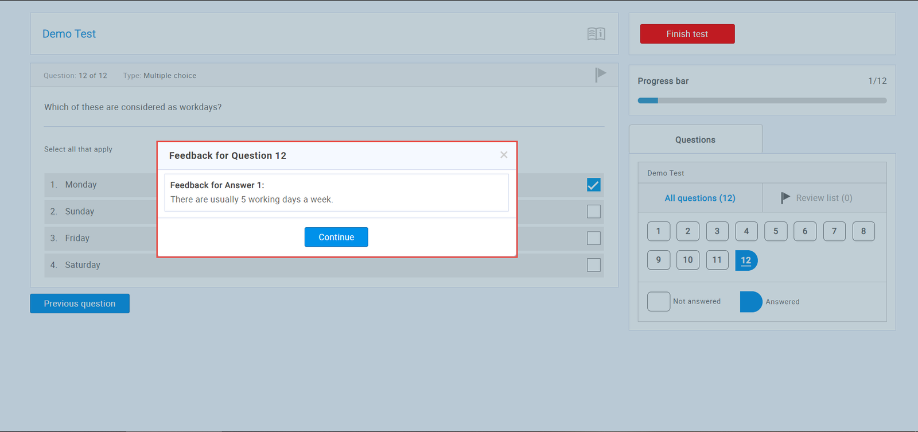Open the test instructions book icon
918x432 pixels.
(x=596, y=34)
